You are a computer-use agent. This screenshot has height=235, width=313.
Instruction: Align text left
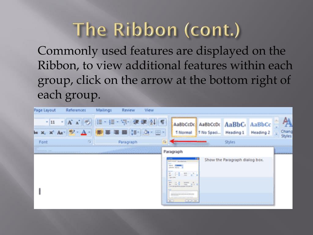(x=99, y=132)
